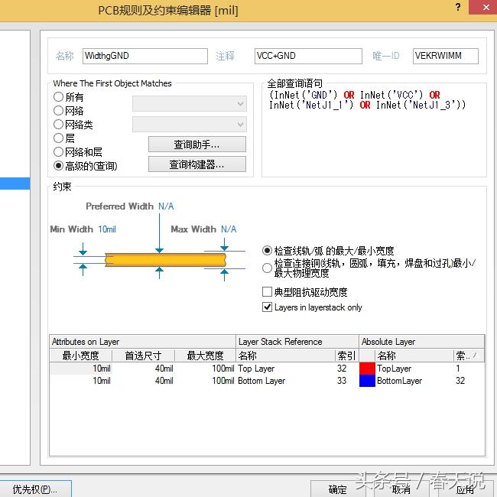Enable the 典型阻抗驱动宽度 checkbox

(267, 291)
